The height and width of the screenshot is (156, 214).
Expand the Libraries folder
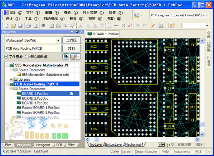tap(11, 79)
